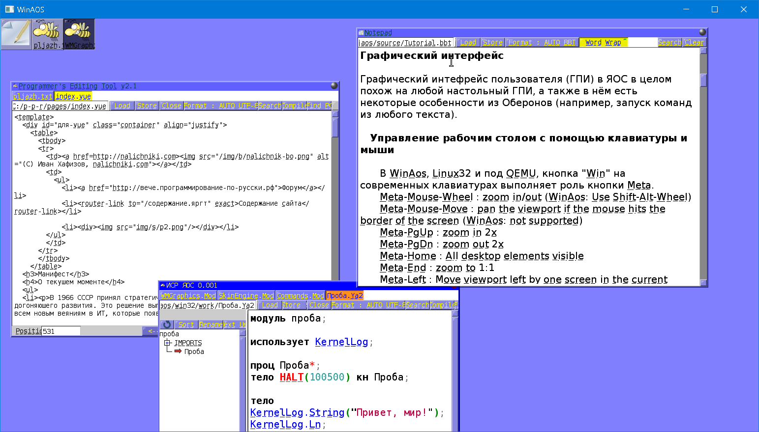
Task: Open the Commands.Mod tab
Action: [300, 296]
